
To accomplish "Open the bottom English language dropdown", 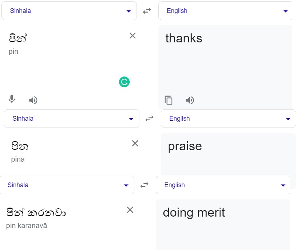I will (x=223, y=185).
